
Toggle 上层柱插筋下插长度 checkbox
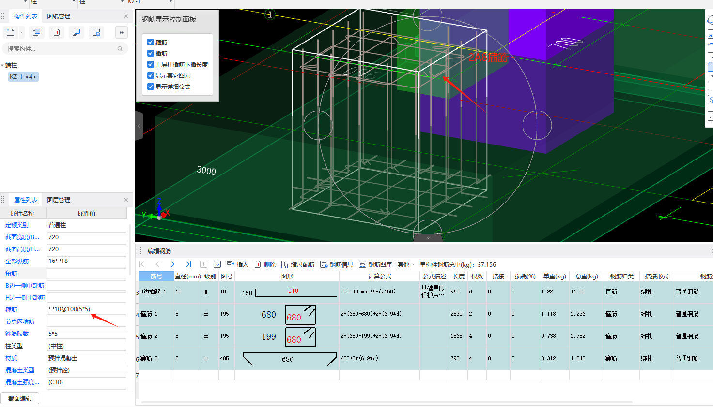tap(151, 64)
